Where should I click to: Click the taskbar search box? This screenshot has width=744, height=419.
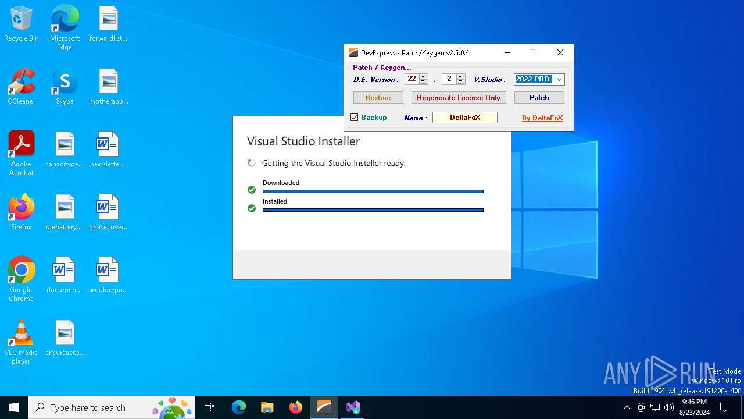click(112, 407)
